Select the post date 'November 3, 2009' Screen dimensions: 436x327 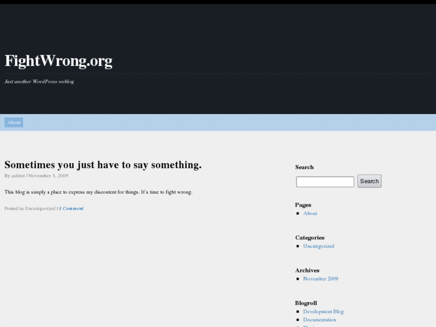pyautogui.click(x=49, y=176)
